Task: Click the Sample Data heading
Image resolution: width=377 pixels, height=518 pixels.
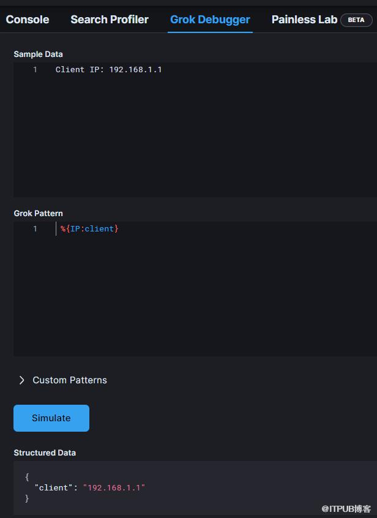Action: tap(38, 54)
